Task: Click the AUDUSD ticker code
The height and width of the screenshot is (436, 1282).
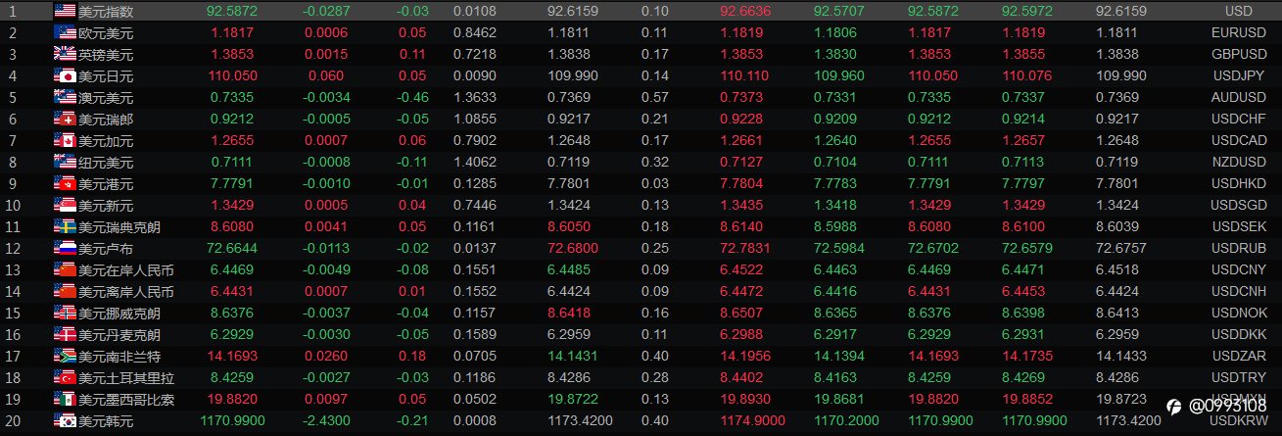Action: (x=1238, y=98)
